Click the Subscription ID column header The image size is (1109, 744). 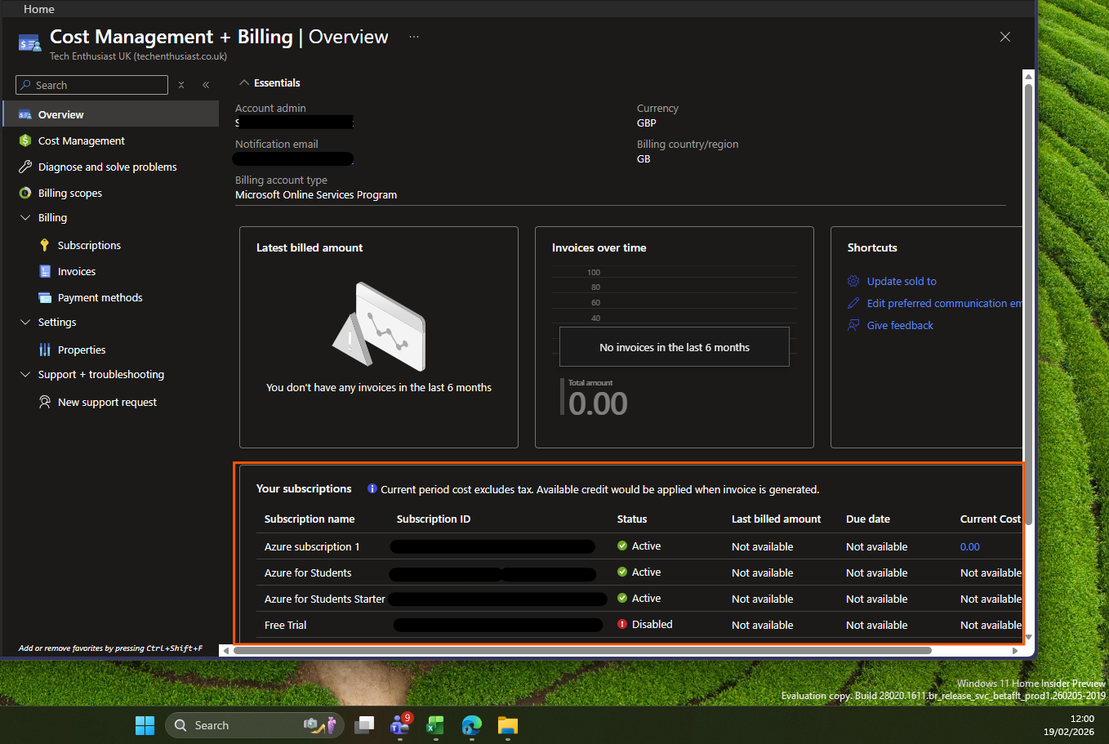434,519
